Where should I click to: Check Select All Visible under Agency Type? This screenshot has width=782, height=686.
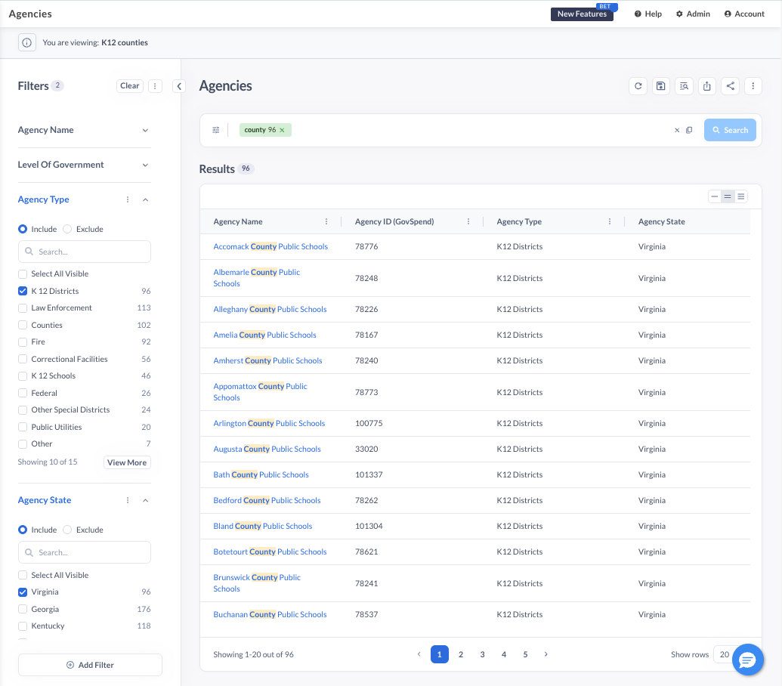click(23, 273)
